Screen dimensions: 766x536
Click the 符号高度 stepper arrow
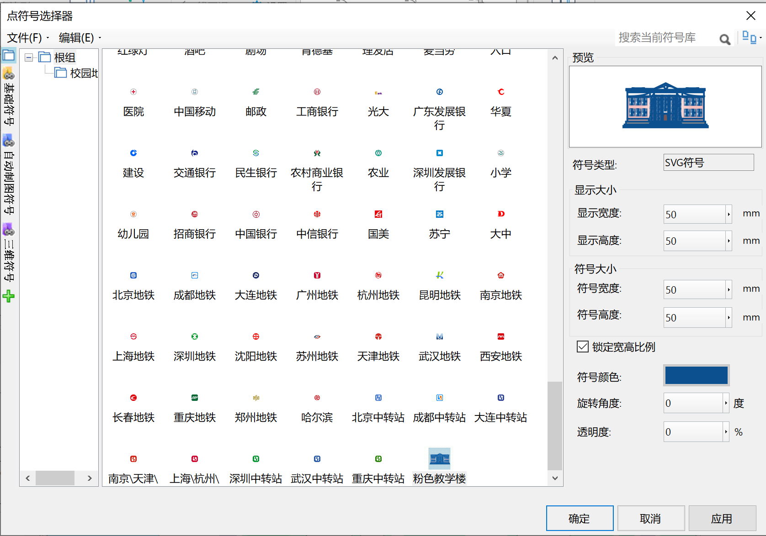click(729, 317)
